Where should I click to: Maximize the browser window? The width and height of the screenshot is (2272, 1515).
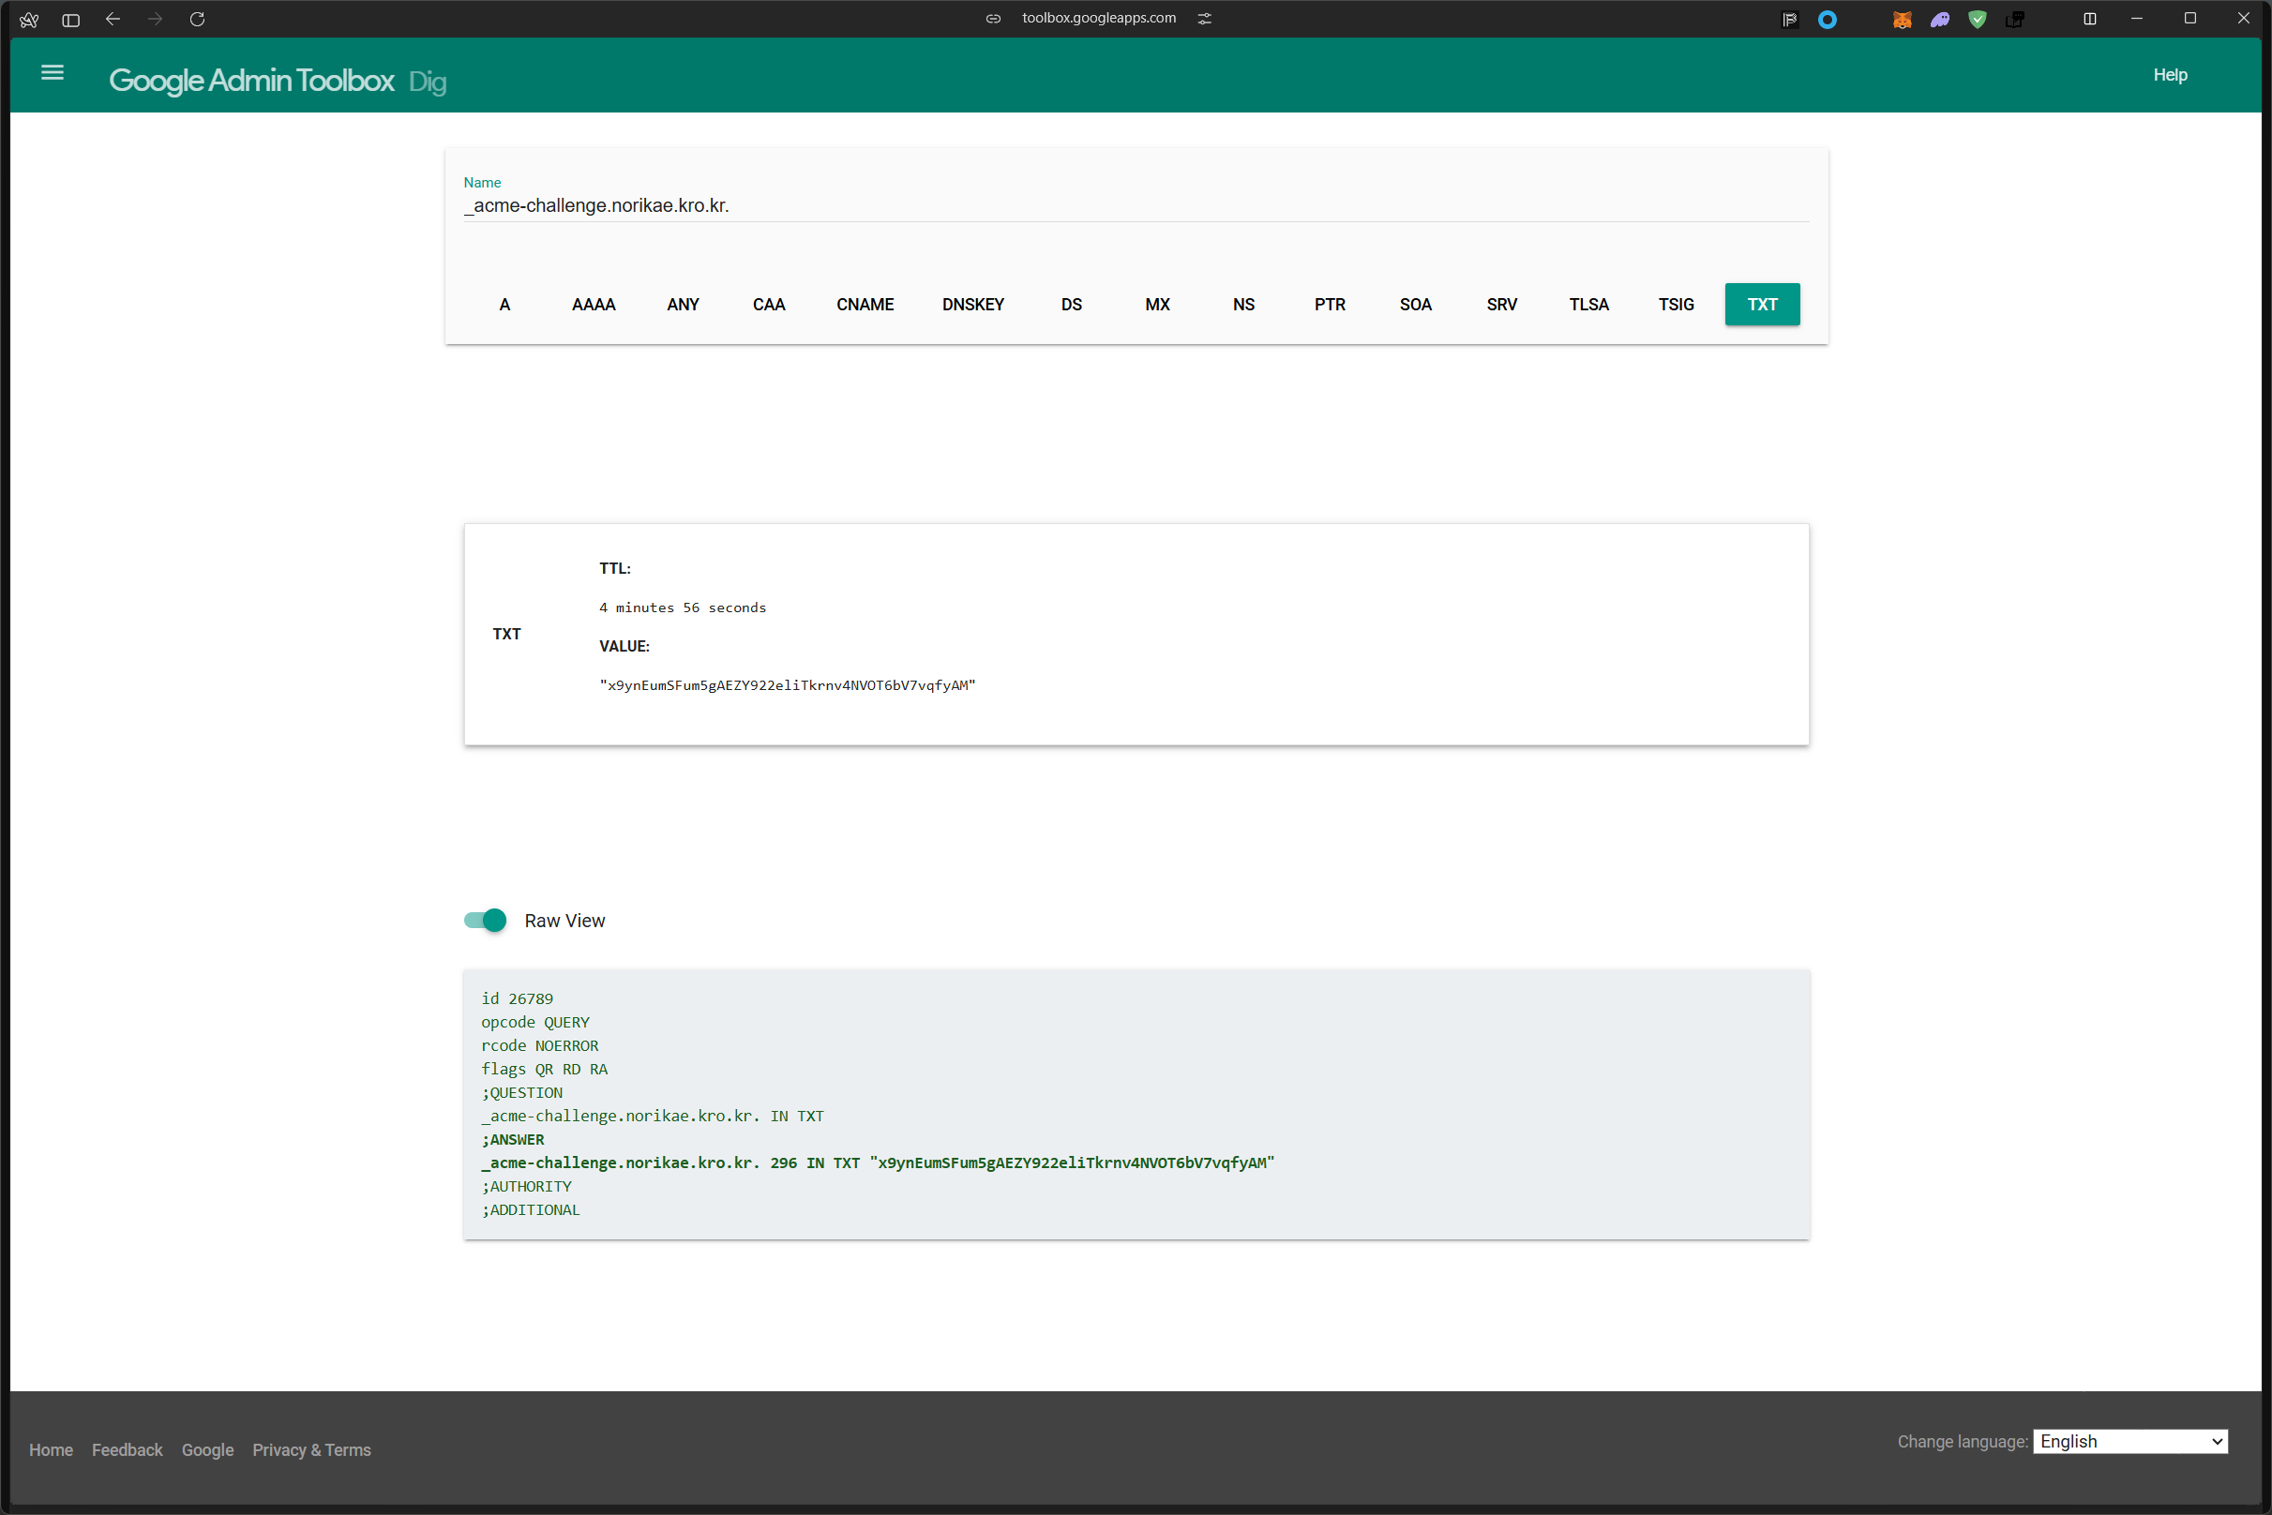[2189, 19]
